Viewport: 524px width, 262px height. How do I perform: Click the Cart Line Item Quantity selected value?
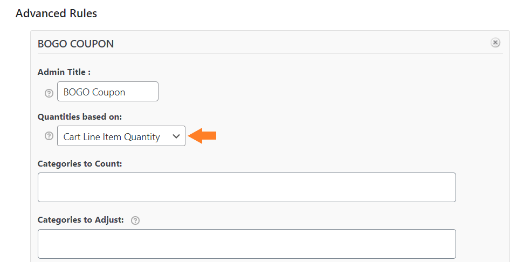[x=112, y=137]
